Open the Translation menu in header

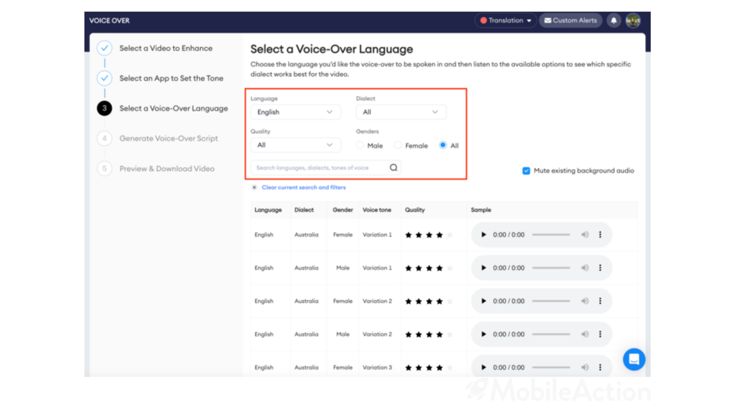[505, 21]
